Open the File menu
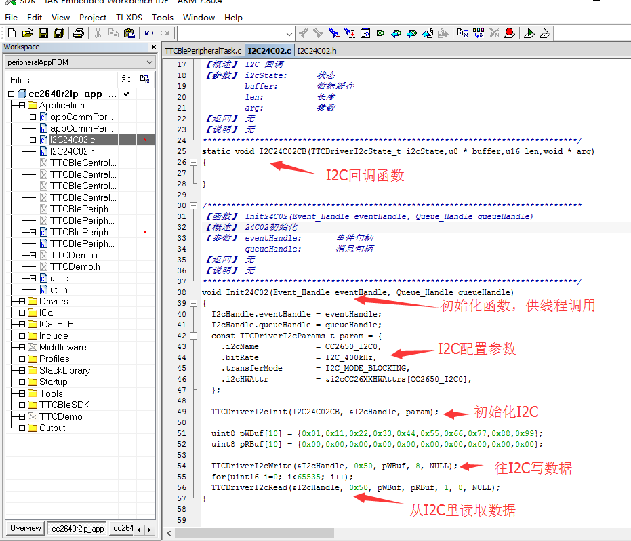This screenshot has height=541, width=631. pyautogui.click(x=11, y=18)
